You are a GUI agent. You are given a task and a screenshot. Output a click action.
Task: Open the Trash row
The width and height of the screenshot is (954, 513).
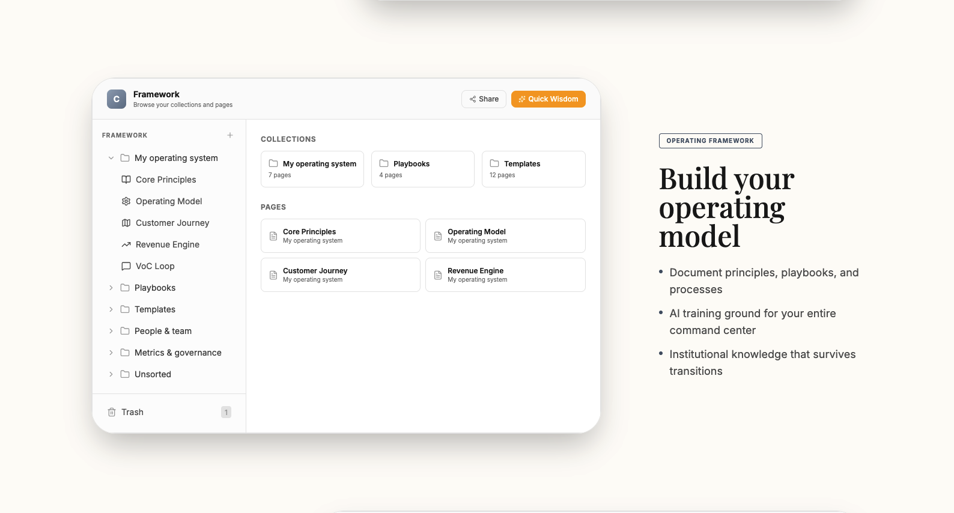pyautogui.click(x=169, y=412)
